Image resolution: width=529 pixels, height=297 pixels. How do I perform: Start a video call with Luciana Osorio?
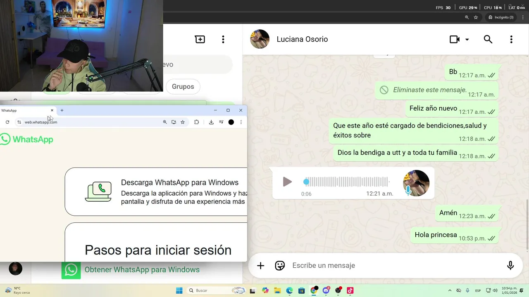pos(455,39)
